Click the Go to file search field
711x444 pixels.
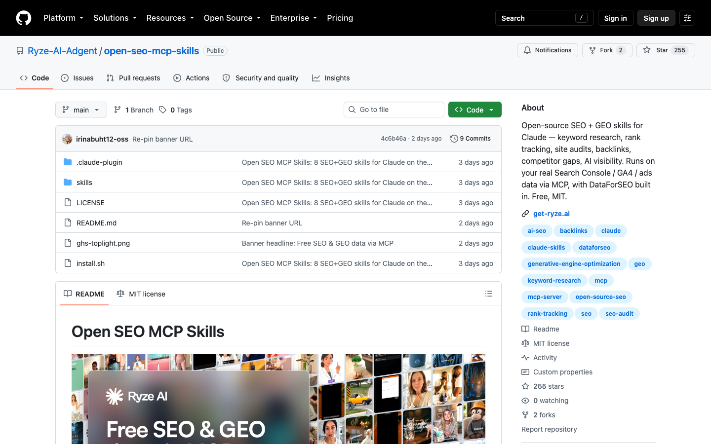coord(394,110)
